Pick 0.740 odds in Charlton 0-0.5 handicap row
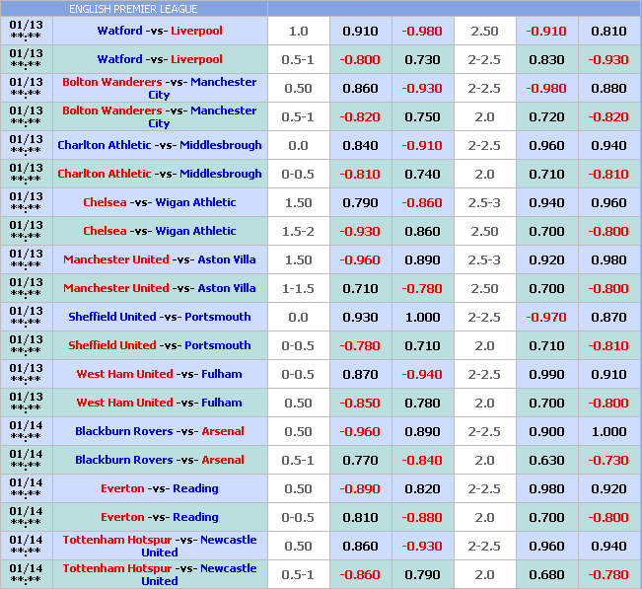The image size is (642, 589). (x=422, y=175)
